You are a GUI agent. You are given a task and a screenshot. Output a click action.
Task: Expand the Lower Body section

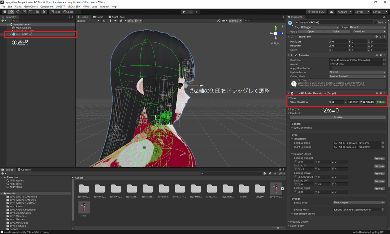pyautogui.click(x=289, y=226)
